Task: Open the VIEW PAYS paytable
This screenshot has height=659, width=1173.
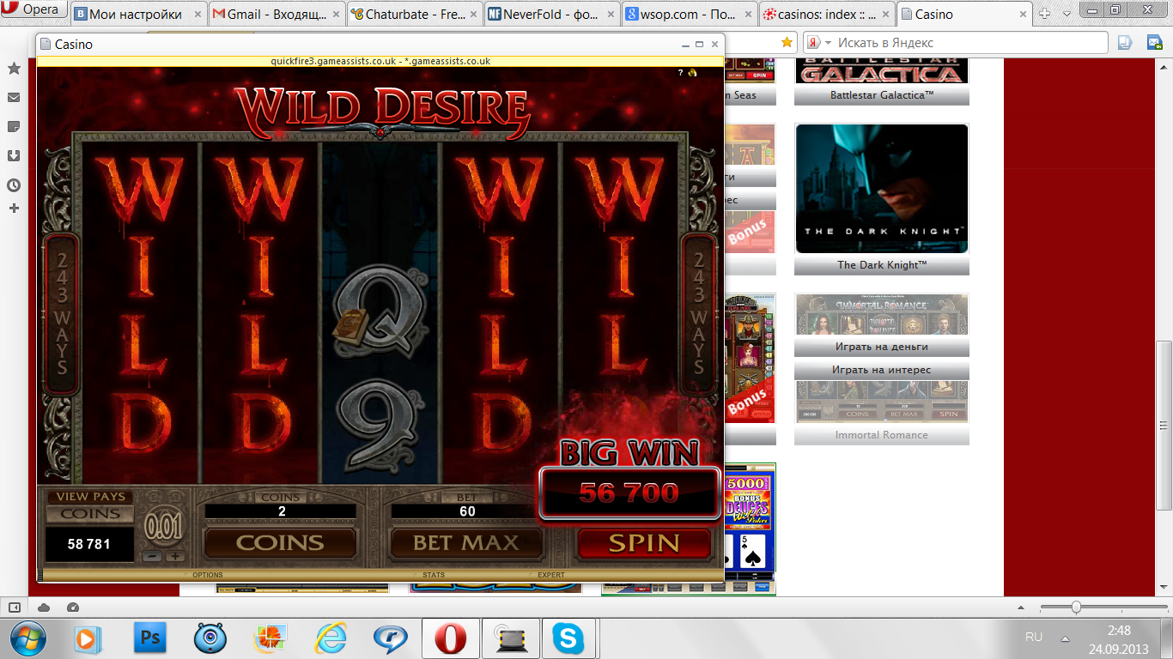Action: tap(90, 497)
